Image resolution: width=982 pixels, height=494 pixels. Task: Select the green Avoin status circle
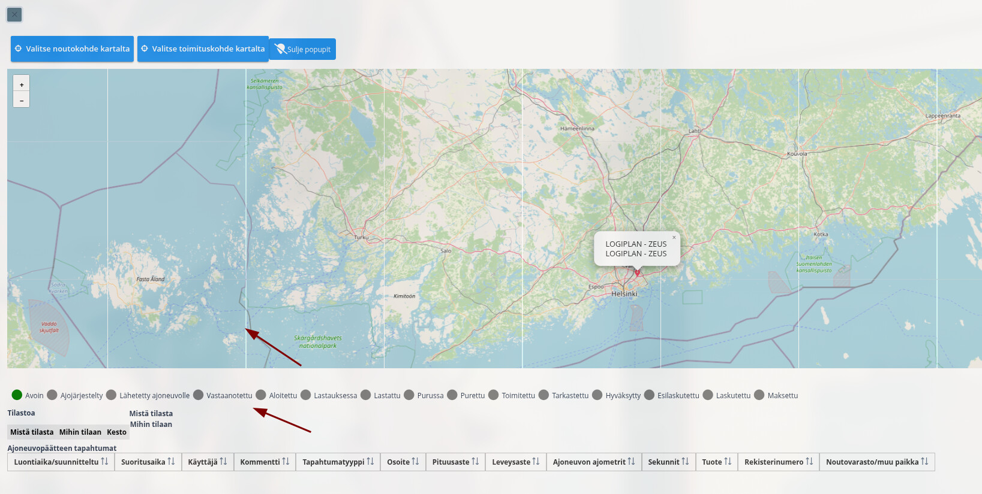tap(17, 395)
